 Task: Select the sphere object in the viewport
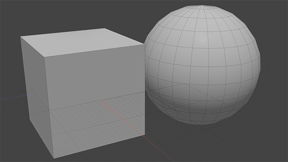(x=202, y=65)
